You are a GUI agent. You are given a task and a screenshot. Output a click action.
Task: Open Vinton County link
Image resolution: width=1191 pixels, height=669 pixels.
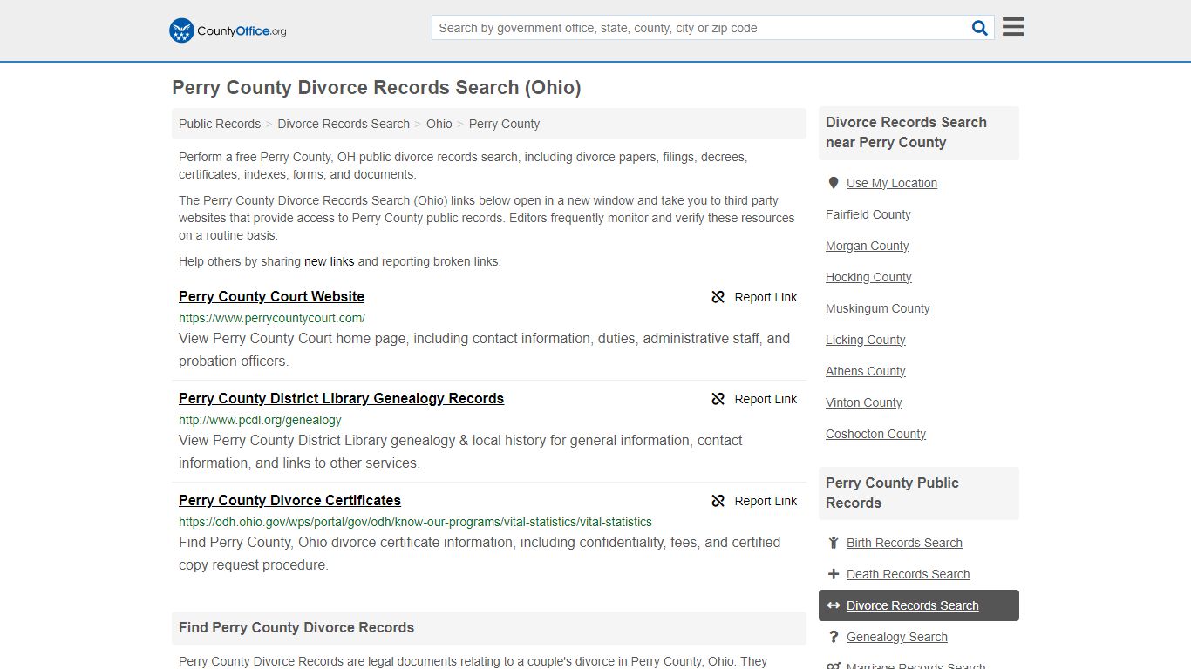(864, 402)
